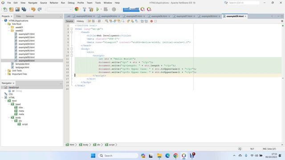
Task: Expand the Unit Tests node
Action: click(6, 71)
